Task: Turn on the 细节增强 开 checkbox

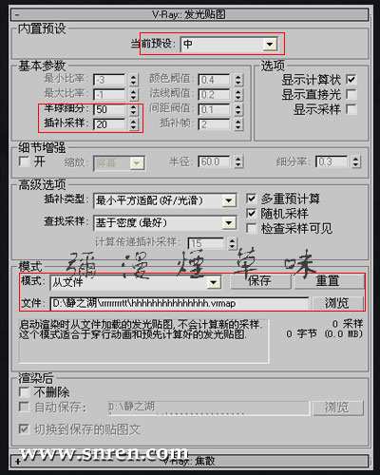Action: (x=24, y=161)
